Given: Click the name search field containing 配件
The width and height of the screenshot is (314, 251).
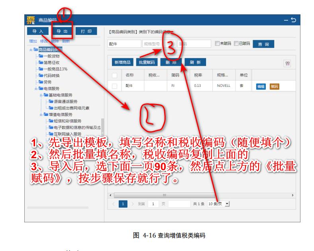Looking at the screenshot, I should [124, 44].
